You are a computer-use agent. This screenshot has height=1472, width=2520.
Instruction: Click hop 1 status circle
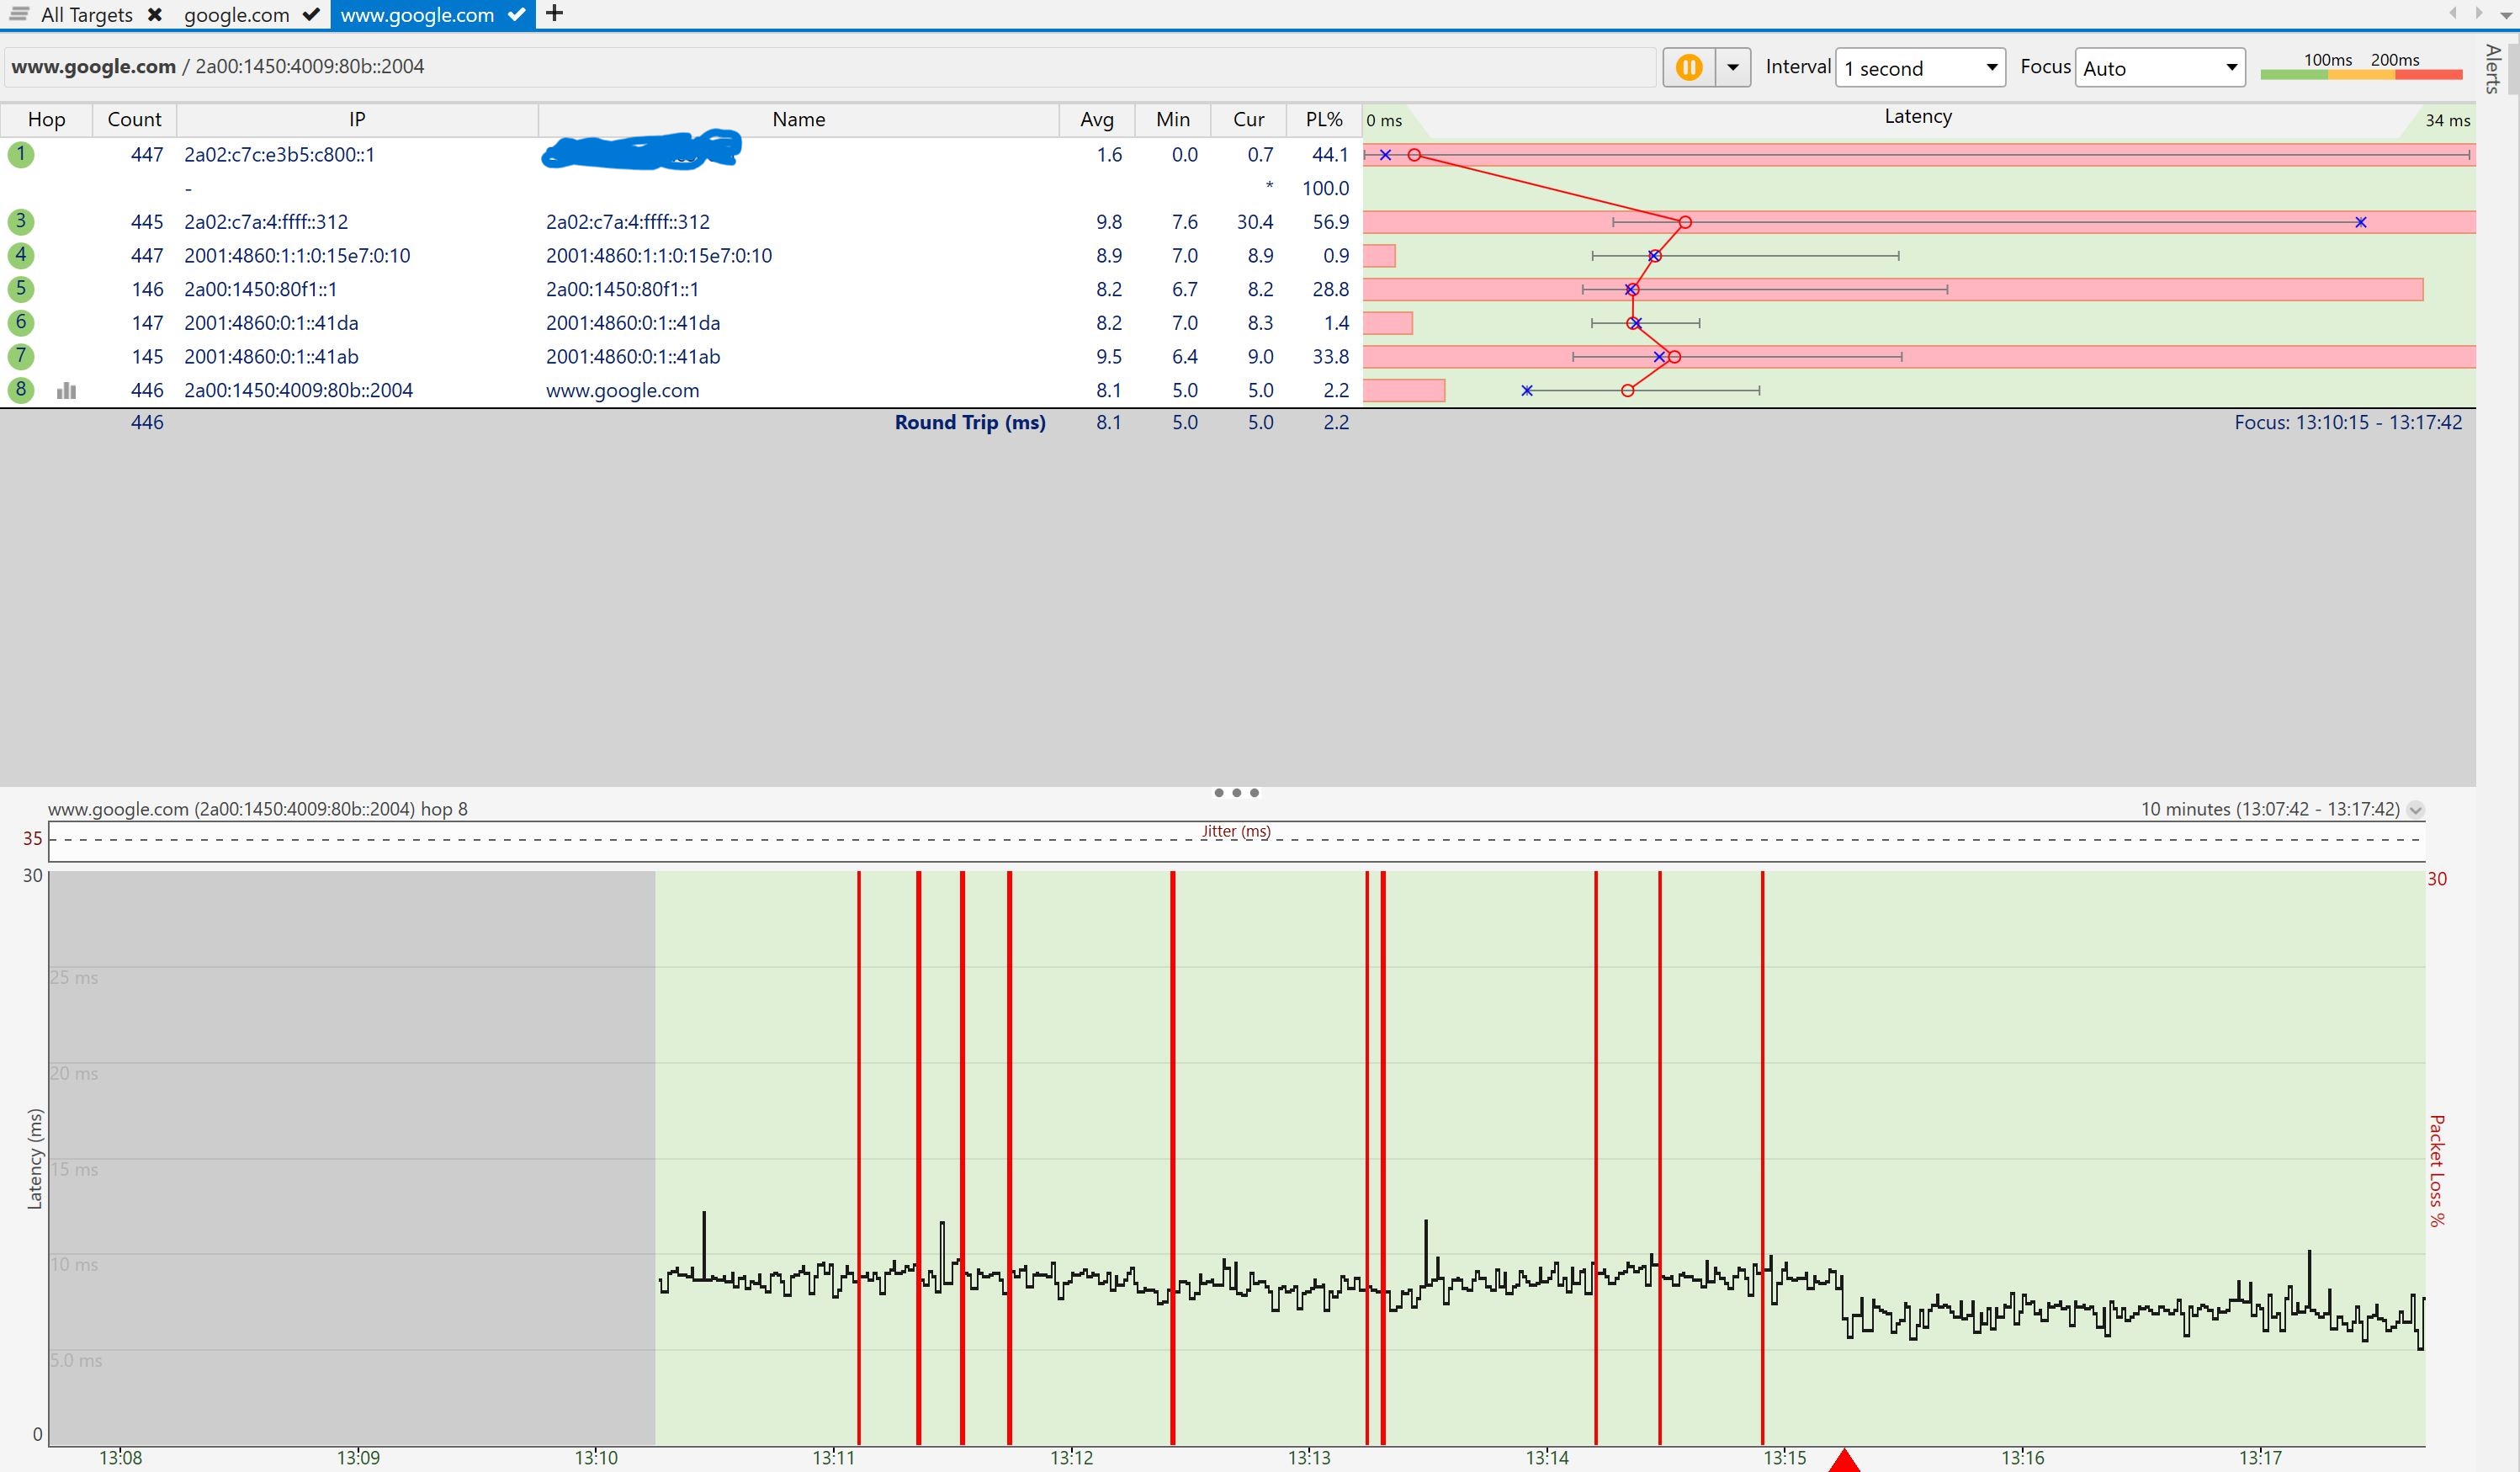click(x=21, y=155)
